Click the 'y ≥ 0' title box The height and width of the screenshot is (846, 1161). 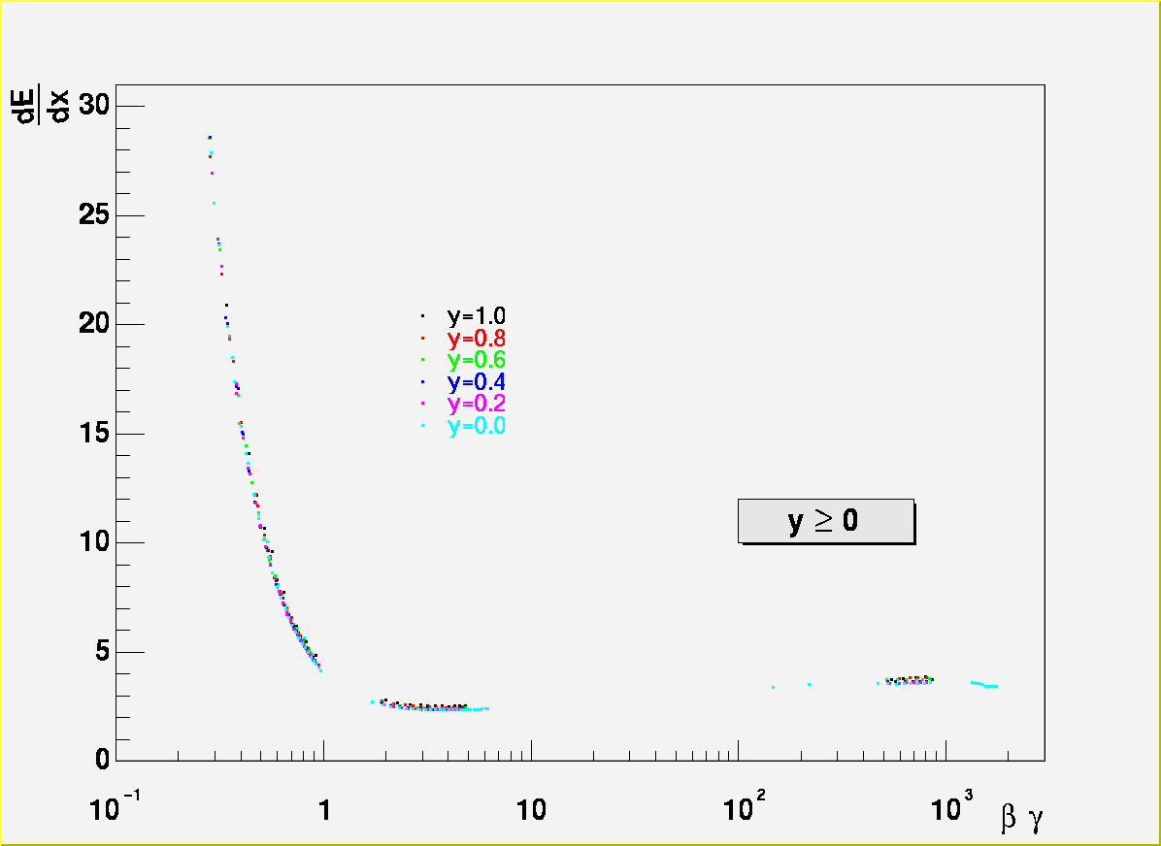click(825, 521)
